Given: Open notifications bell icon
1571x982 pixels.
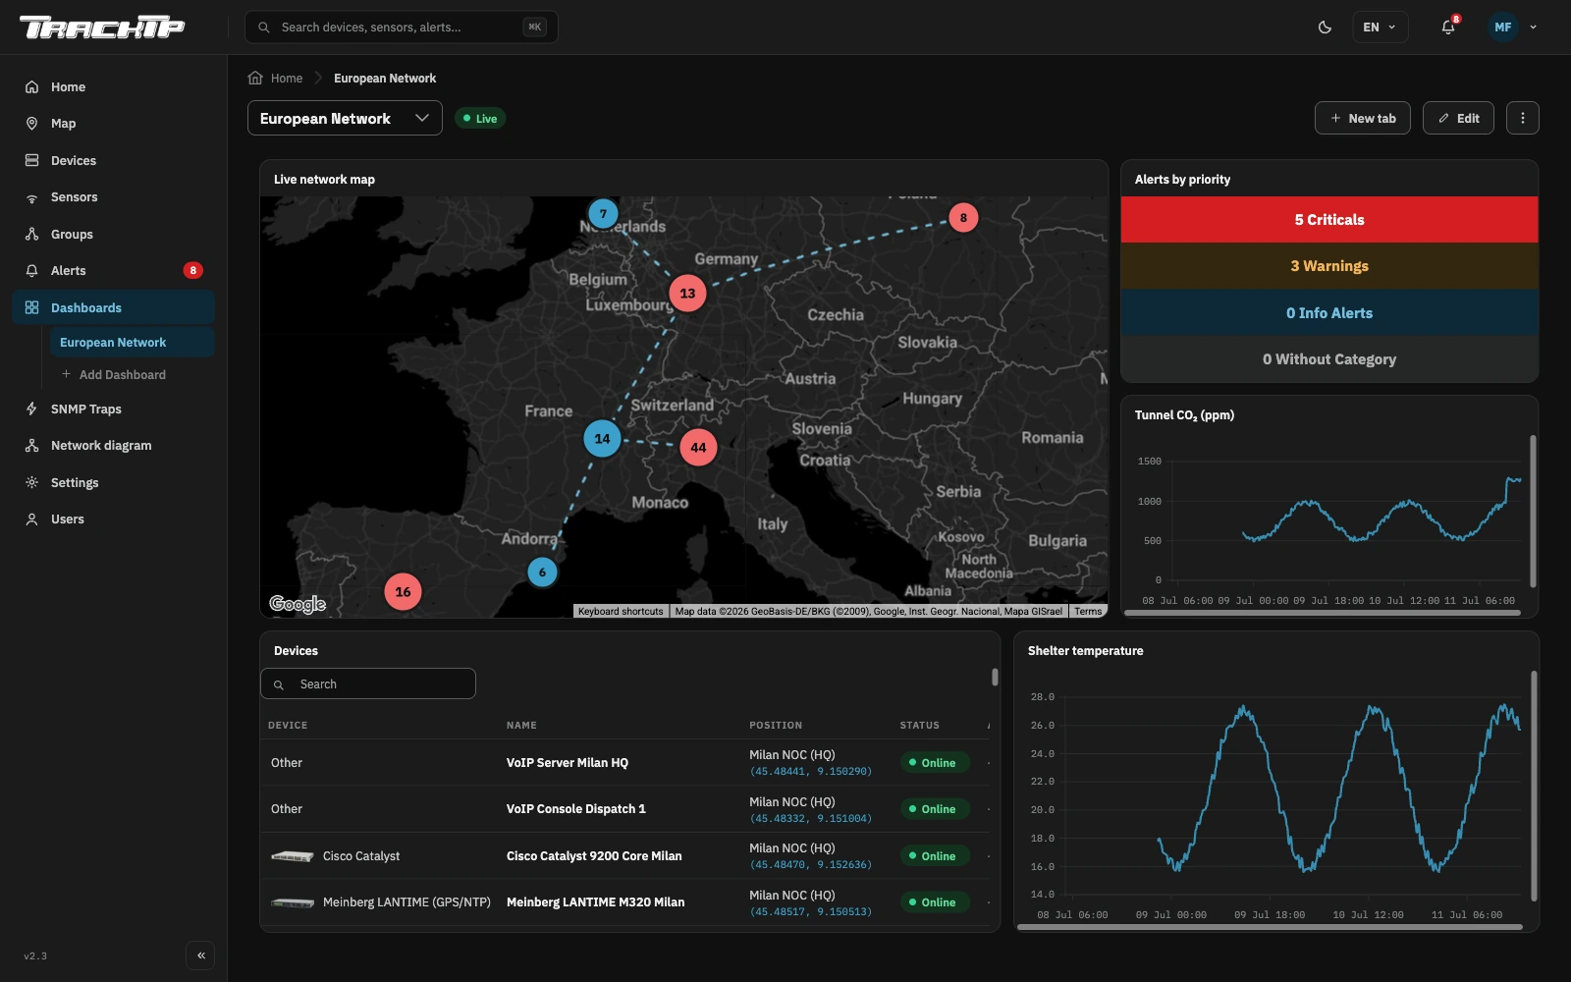Looking at the screenshot, I should coord(1448,27).
